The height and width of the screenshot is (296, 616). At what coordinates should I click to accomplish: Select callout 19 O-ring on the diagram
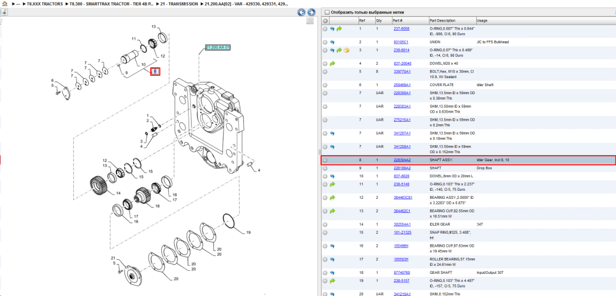pyautogui.click(x=248, y=233)
